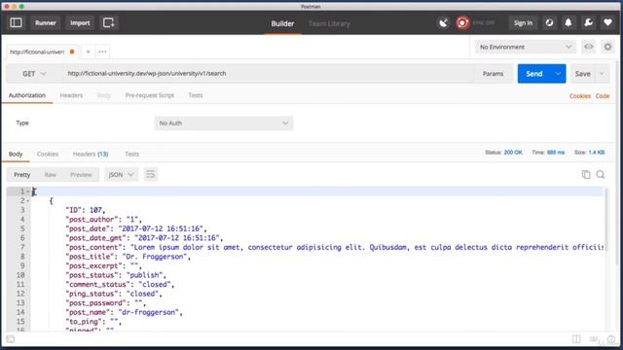Collapse the array at line 1
This screenshot has height=350, width=623.
click(28, 192)
